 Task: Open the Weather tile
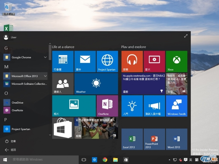pos(96,84)
